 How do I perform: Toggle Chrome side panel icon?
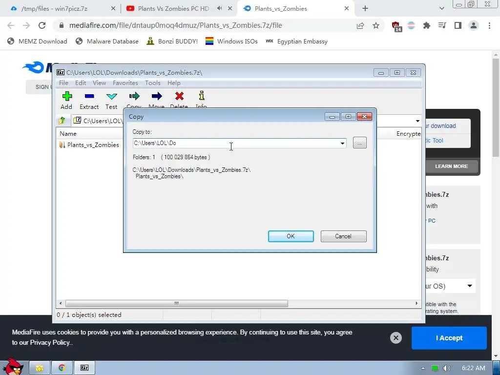pyautogui.click(x=458, y=25)
